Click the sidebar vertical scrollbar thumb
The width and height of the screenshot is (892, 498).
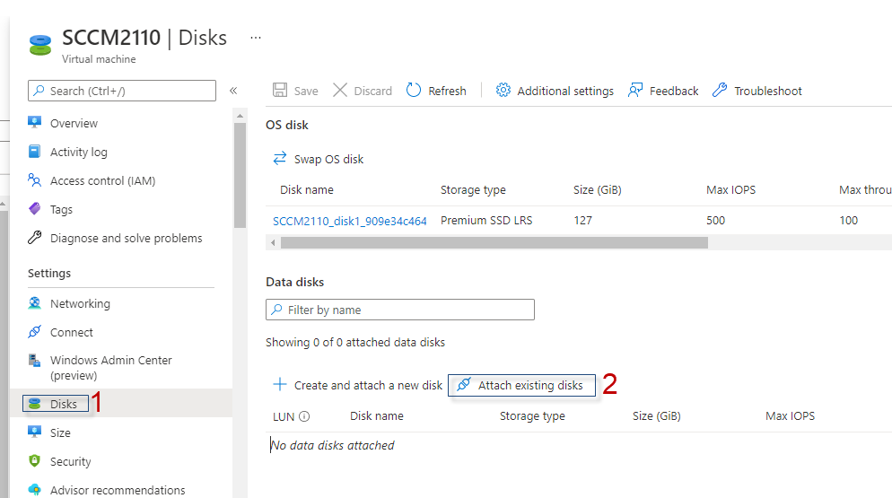240,175
